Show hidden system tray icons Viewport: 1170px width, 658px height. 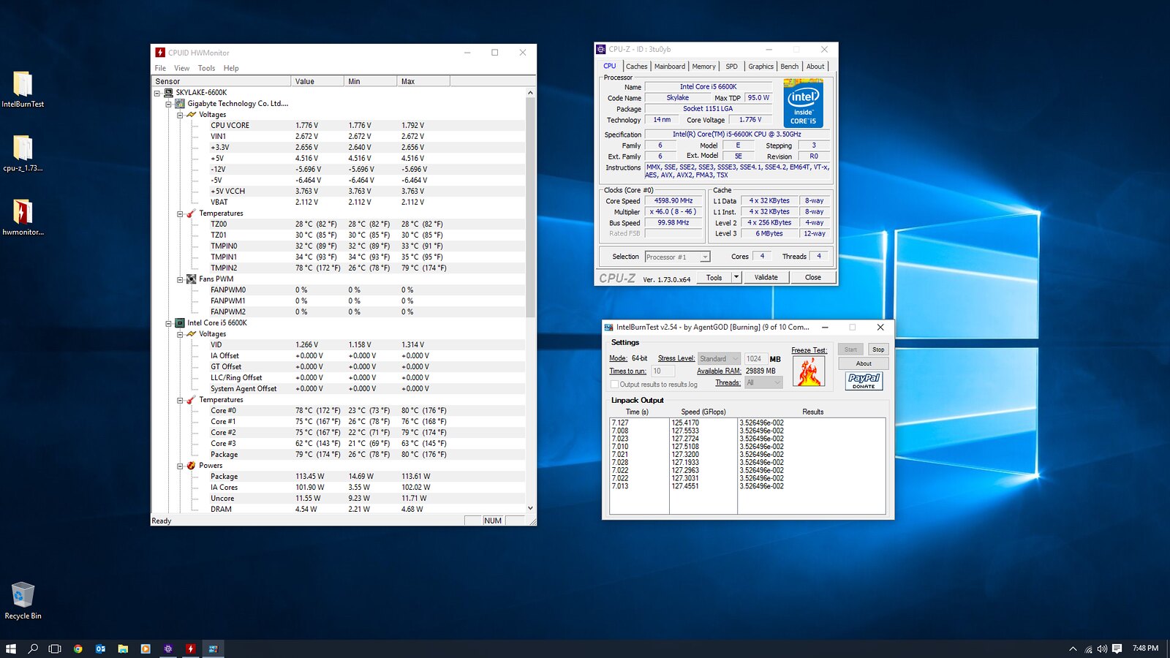pos(1073,648)
